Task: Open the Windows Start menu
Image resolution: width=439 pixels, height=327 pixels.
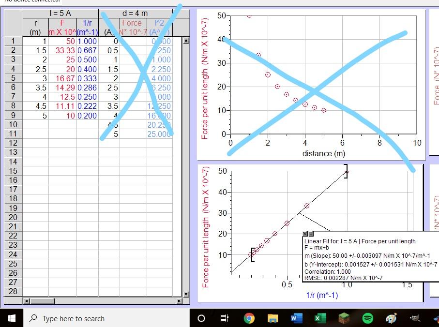Action: (11, 318)
